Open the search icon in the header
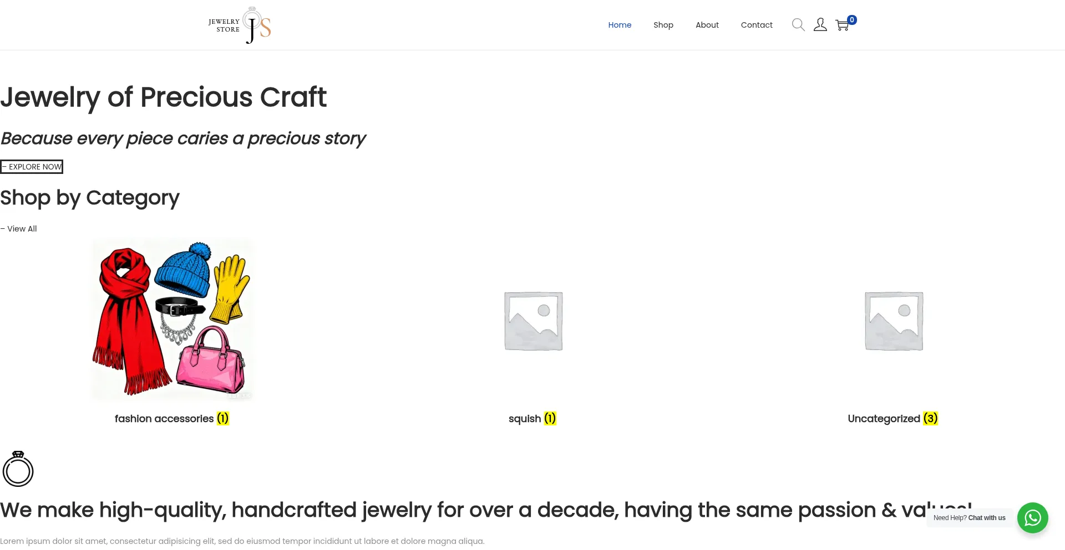Viewport: 1065px width, 550px height. pyautogui.click(x=798, y=24)
